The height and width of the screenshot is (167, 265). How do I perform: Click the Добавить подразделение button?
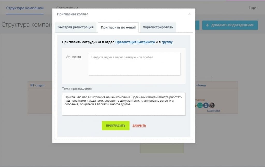(230, 25)
